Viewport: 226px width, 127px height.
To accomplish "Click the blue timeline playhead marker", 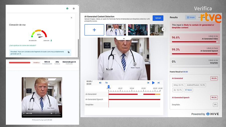I will (x=109, y=87).
